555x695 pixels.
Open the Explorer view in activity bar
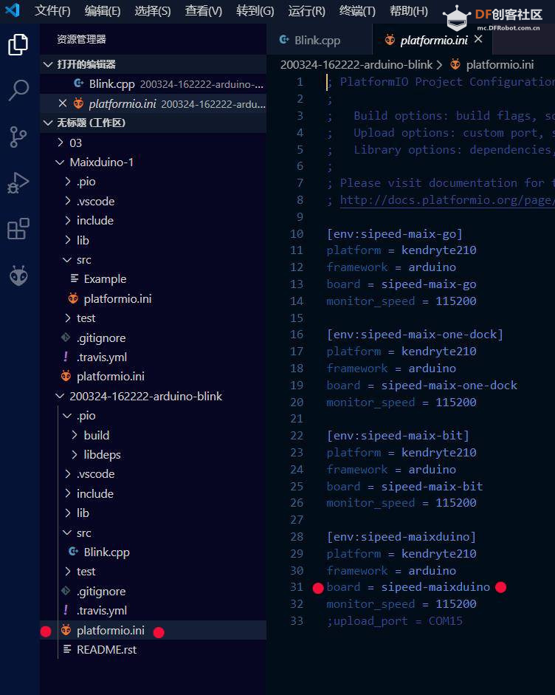pos(18,44)
